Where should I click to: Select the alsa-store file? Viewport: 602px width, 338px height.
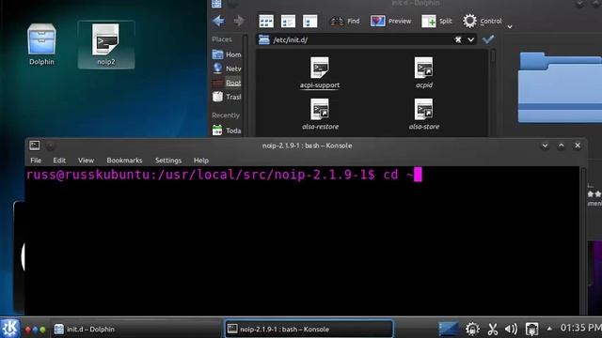(x=424, y=115)
